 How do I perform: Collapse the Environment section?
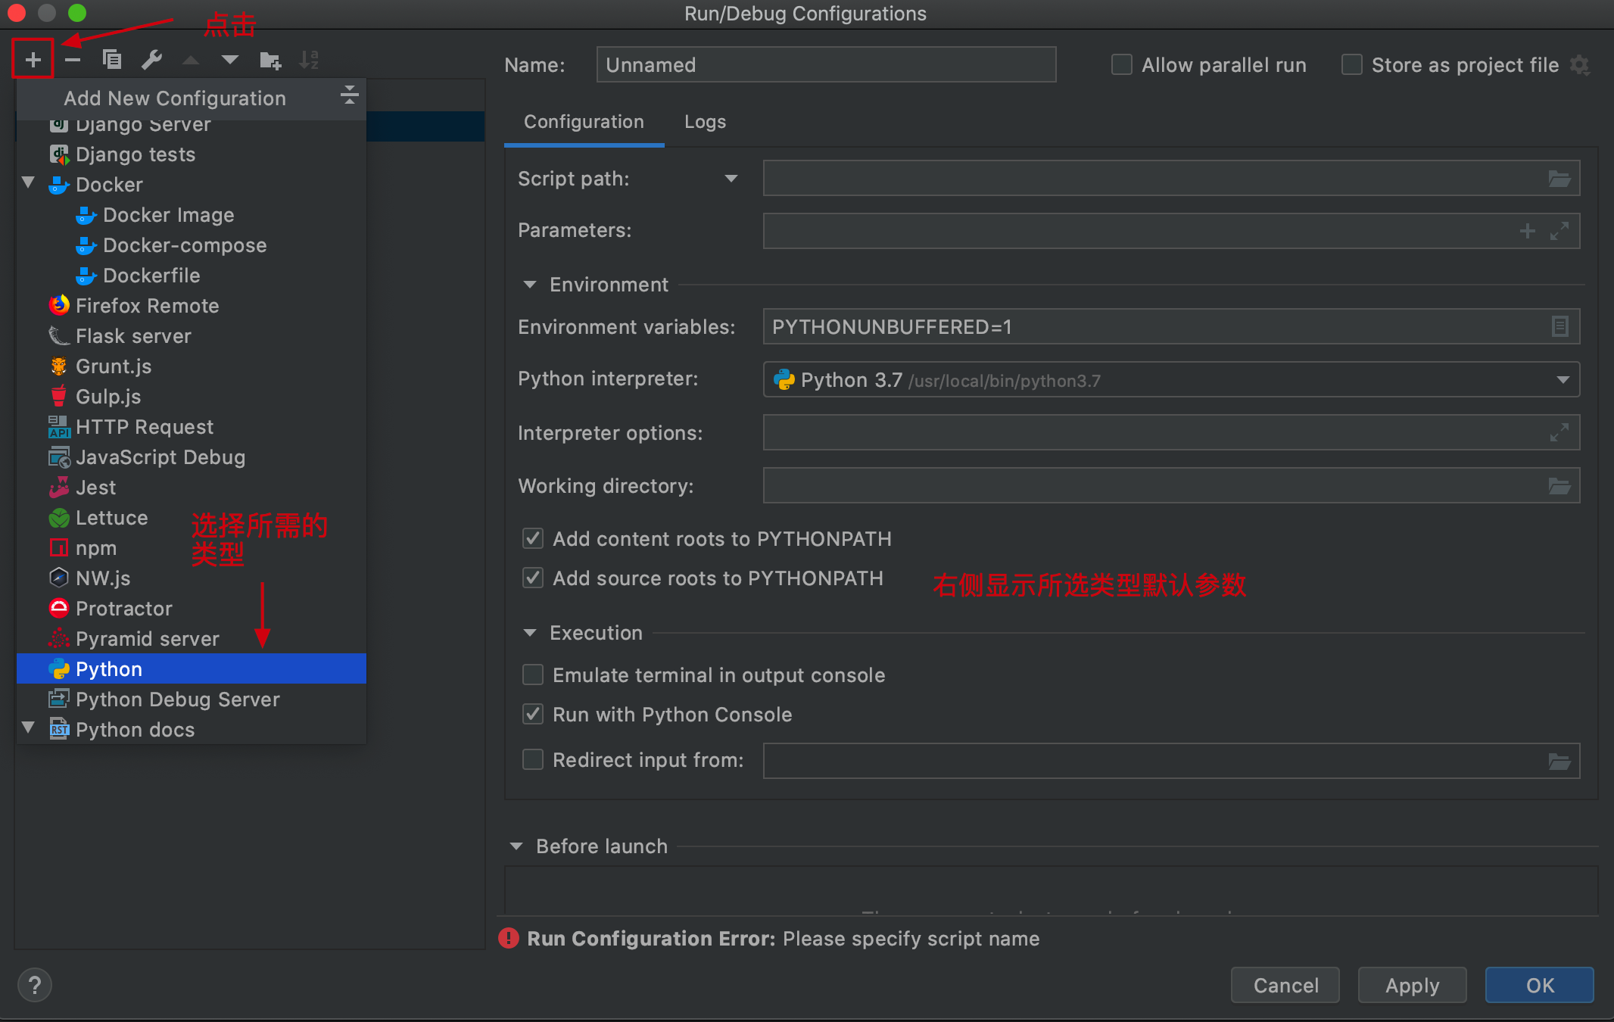pos(530,285)
